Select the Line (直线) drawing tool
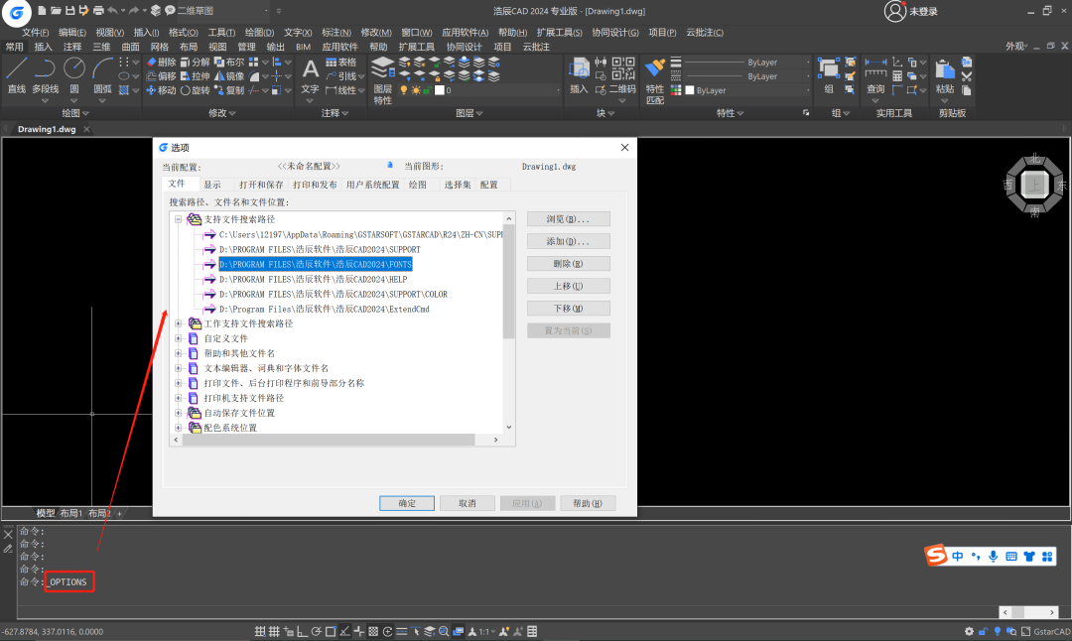Screen dimensions: 1072x641 (17, 75)
